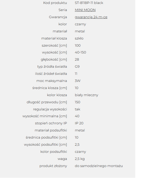Click the produkt złożony label
Screen dimensions: 145x181
pyautogui.click(x=53, y=166)
